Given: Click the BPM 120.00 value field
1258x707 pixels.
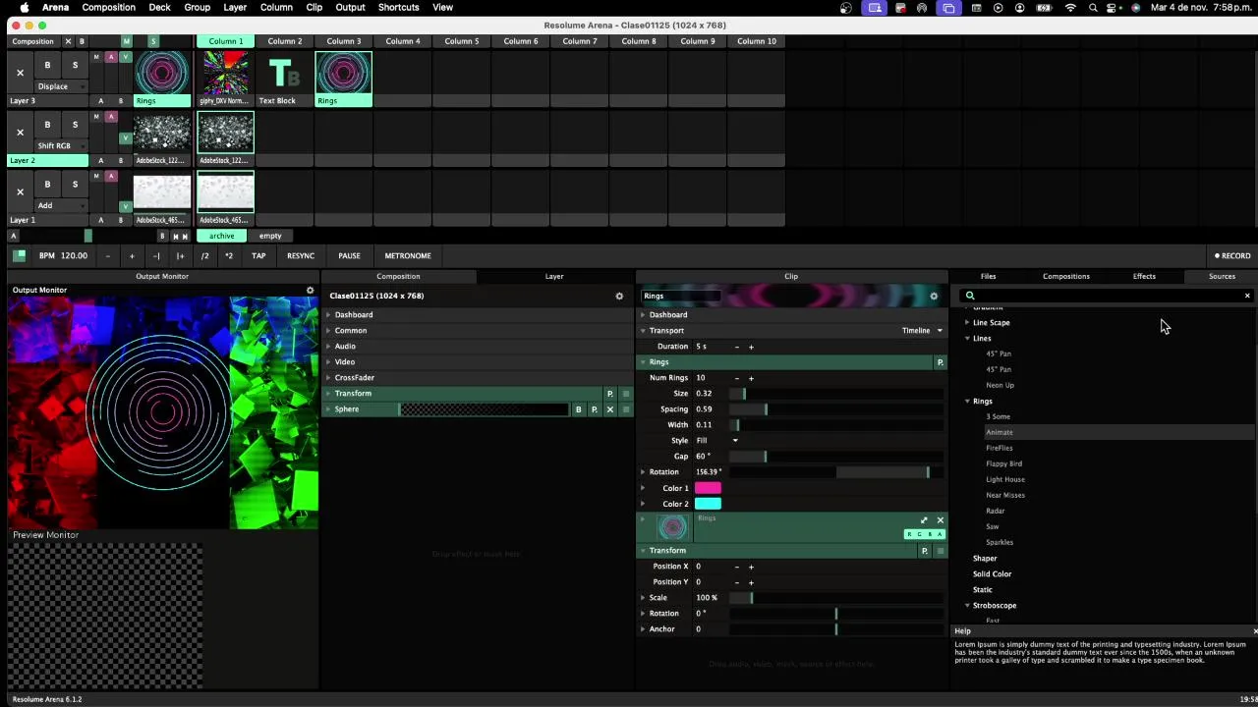Looking at the screenshot, I should (74, 256).
